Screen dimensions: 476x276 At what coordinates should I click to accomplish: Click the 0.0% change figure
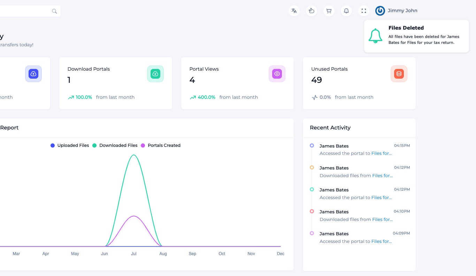325,97
